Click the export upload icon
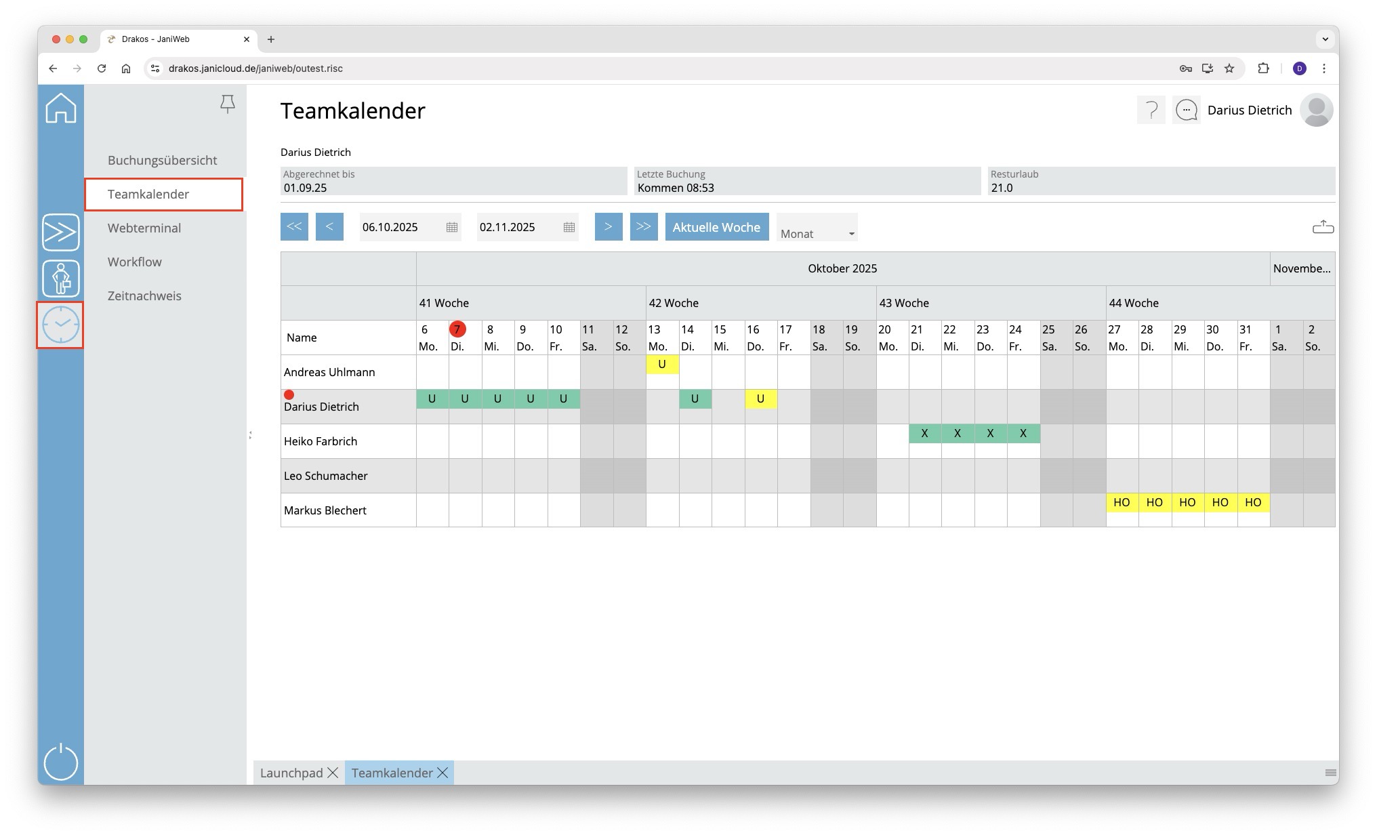The height and width of the screenshot is (835, 1377). coord(1323,227)
